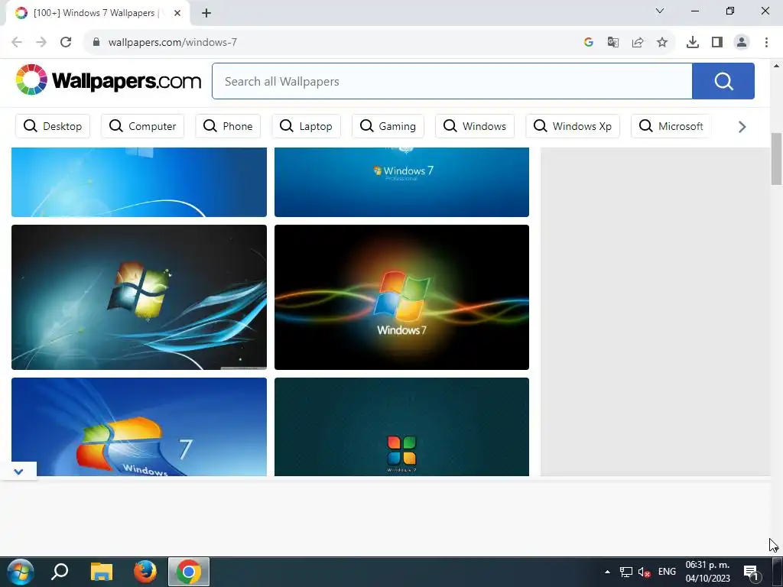Image resolution: width=783 pixels, height=587 pixels.
Task: Click the share page icon
Action: (637, 42)
